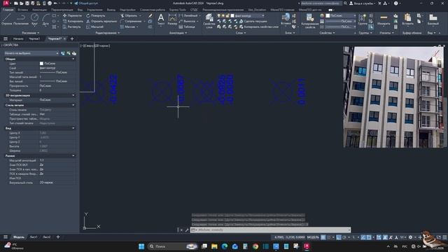The width and height of the screenshot is (448, 252).
Task: Open the Главная ribbon tab
Action: pos(8,10)
